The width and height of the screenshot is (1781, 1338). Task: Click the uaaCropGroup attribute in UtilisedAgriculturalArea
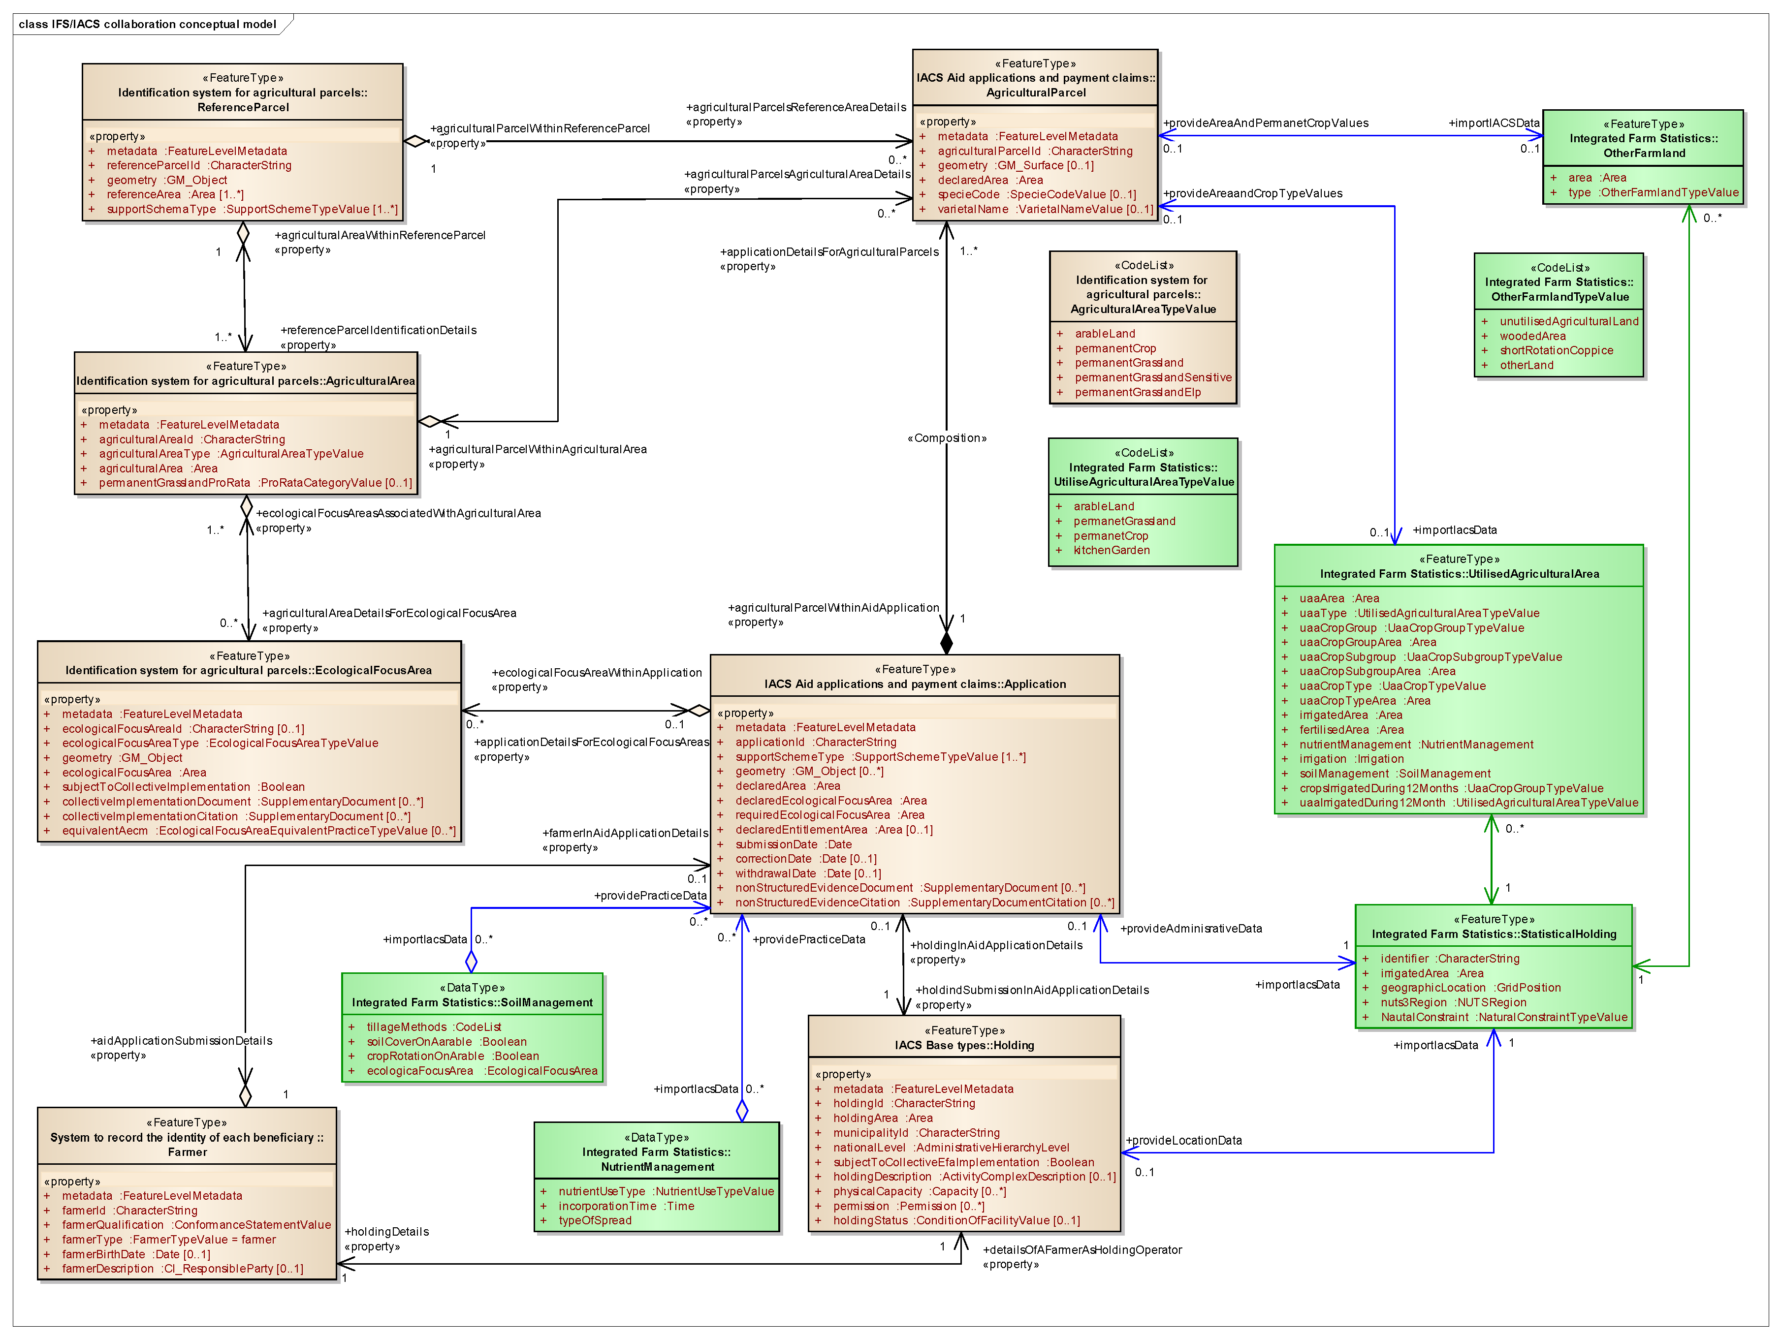[1337, 628]
